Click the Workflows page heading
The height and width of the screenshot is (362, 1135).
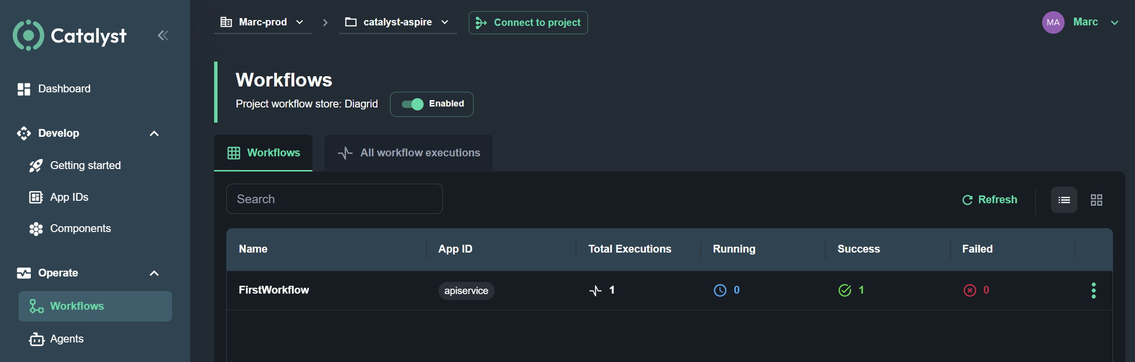tap(284, 80)
